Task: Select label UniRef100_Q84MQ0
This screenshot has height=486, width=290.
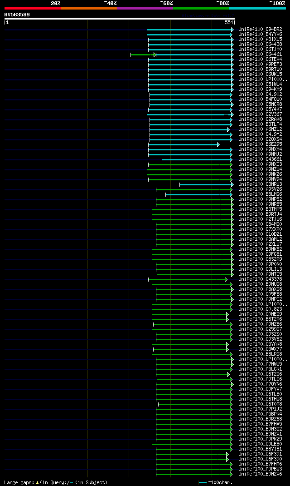Action: (x=260, y=224)
